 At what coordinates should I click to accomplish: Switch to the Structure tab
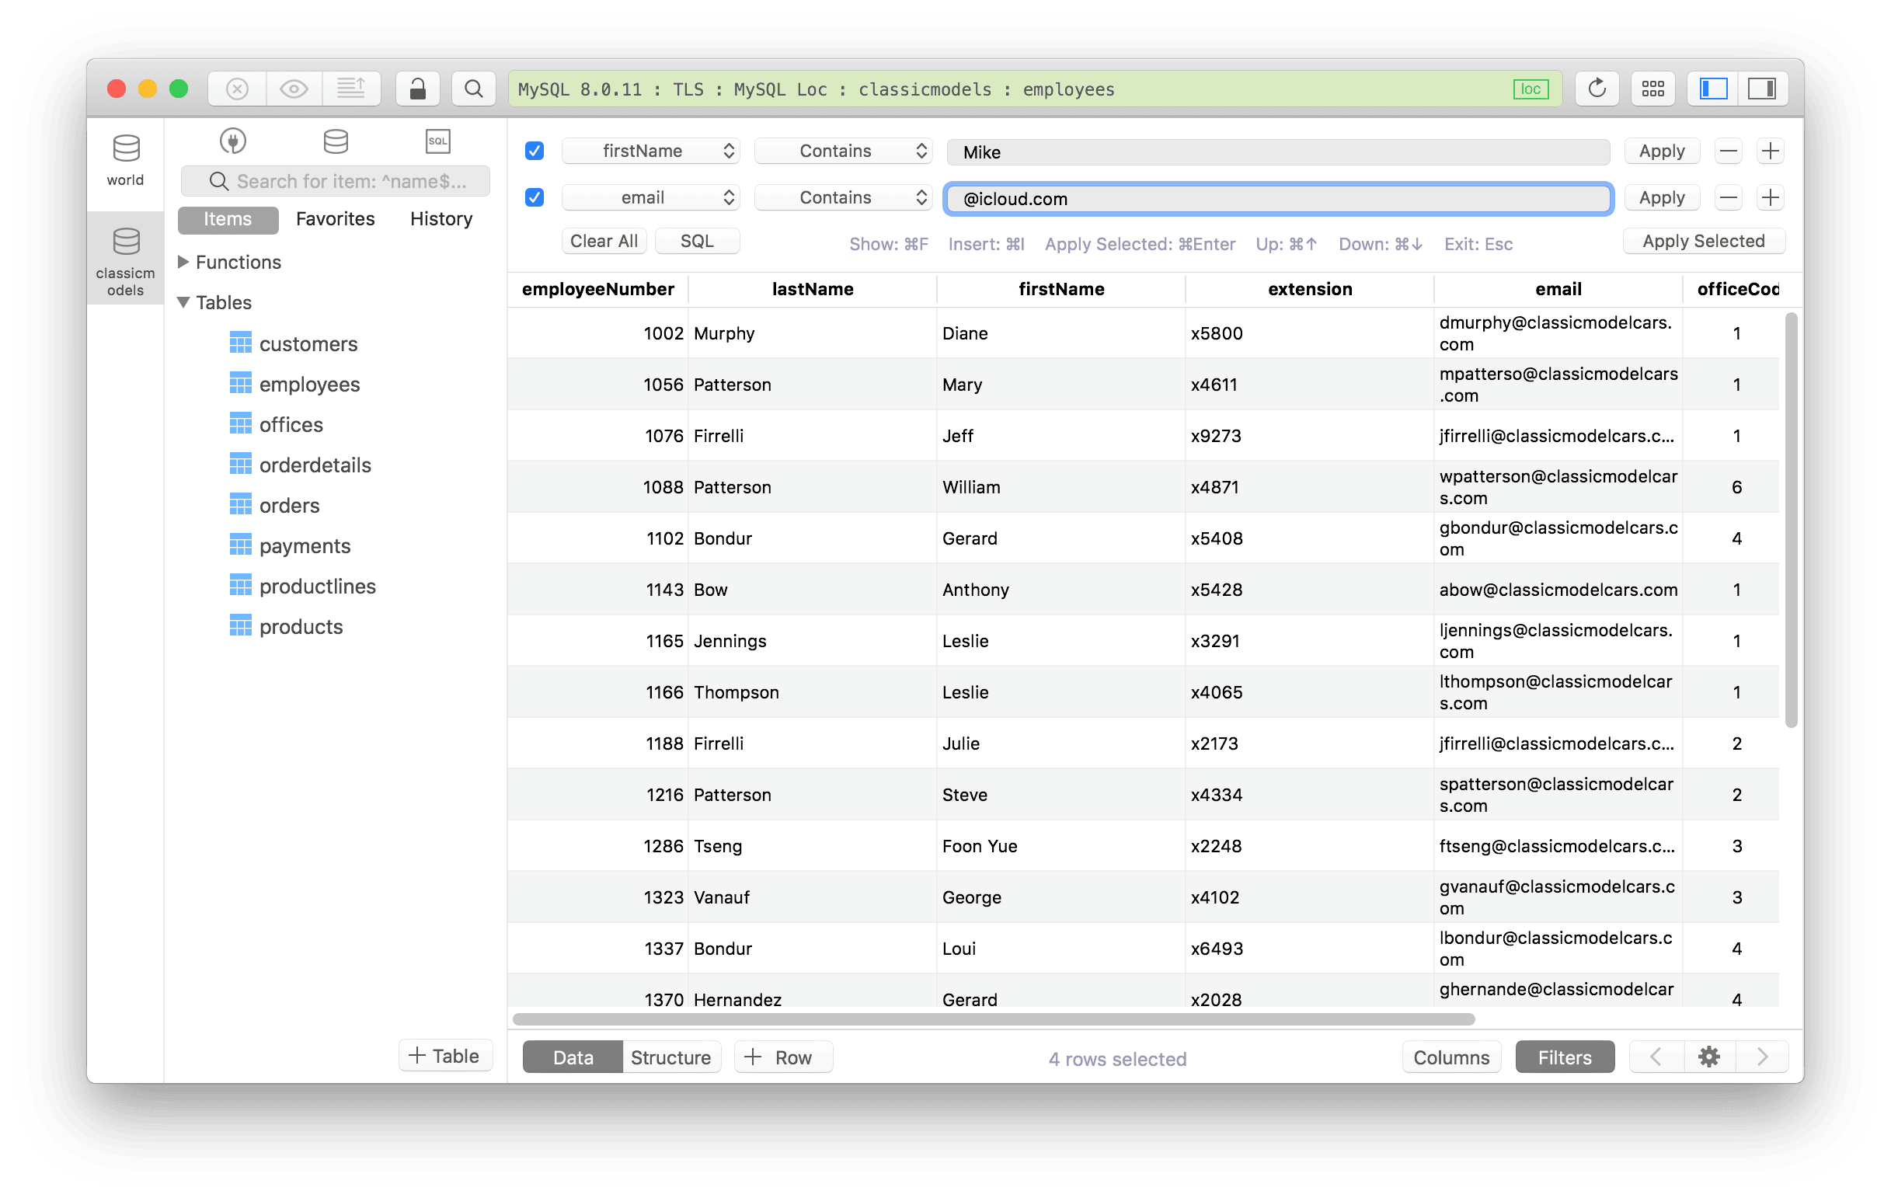[670, 1057]
